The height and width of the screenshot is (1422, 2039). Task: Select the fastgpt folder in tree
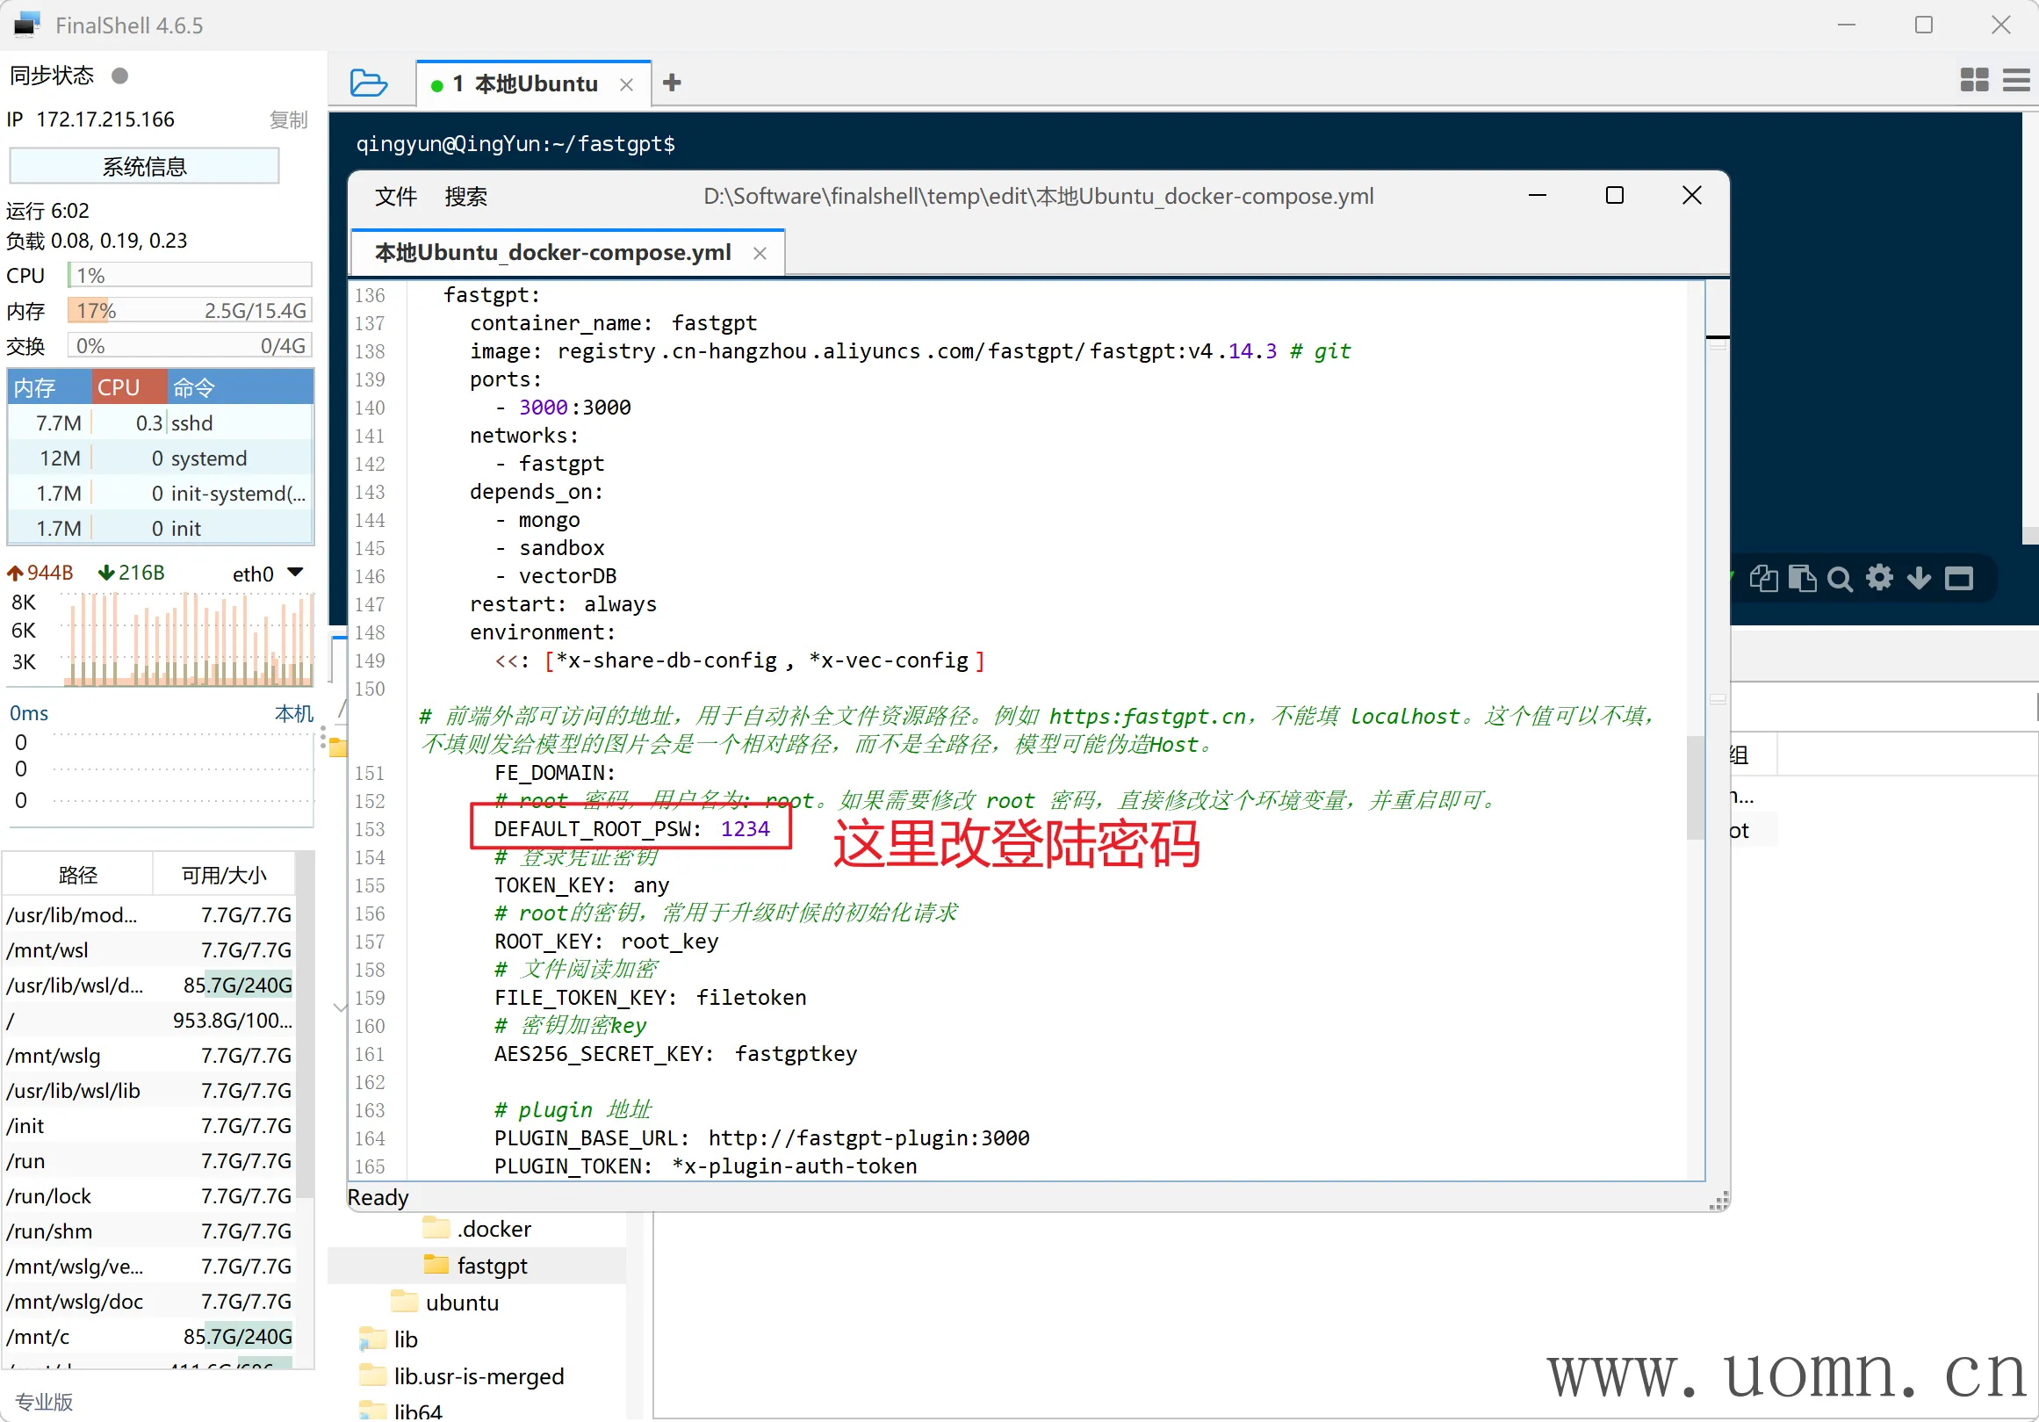click(x=491, y=1265)
